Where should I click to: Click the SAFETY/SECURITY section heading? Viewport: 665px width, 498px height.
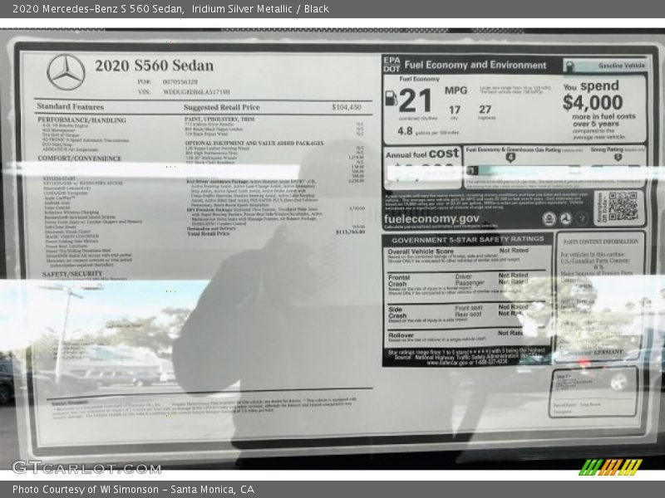point(72,274)
